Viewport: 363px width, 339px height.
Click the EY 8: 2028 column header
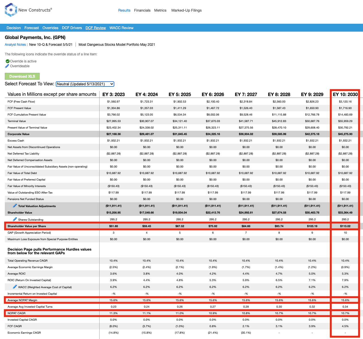point(279,94)
